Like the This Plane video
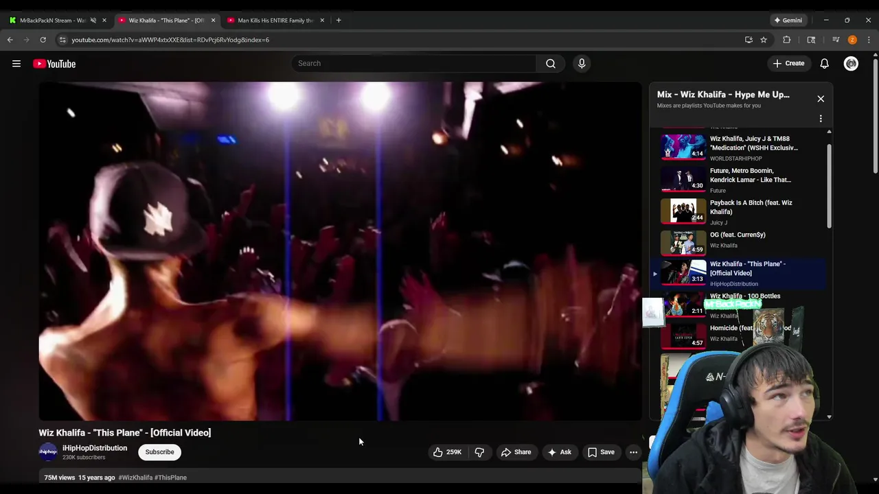 pyautogui.click(x=446, y=452)
